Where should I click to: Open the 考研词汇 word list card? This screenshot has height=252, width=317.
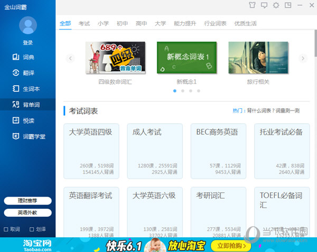[x=218, y=212]
